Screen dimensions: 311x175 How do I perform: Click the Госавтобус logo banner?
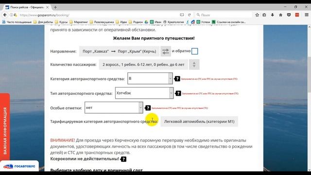pyautogui.click(x=19, y=166)
